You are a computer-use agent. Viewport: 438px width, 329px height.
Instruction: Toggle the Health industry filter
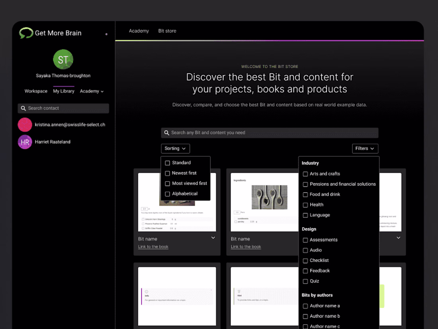tap(305, 205)
